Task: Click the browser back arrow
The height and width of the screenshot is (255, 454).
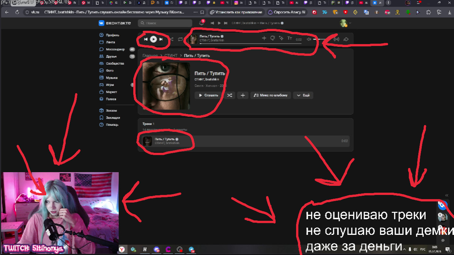Action: tap(7, 12)
